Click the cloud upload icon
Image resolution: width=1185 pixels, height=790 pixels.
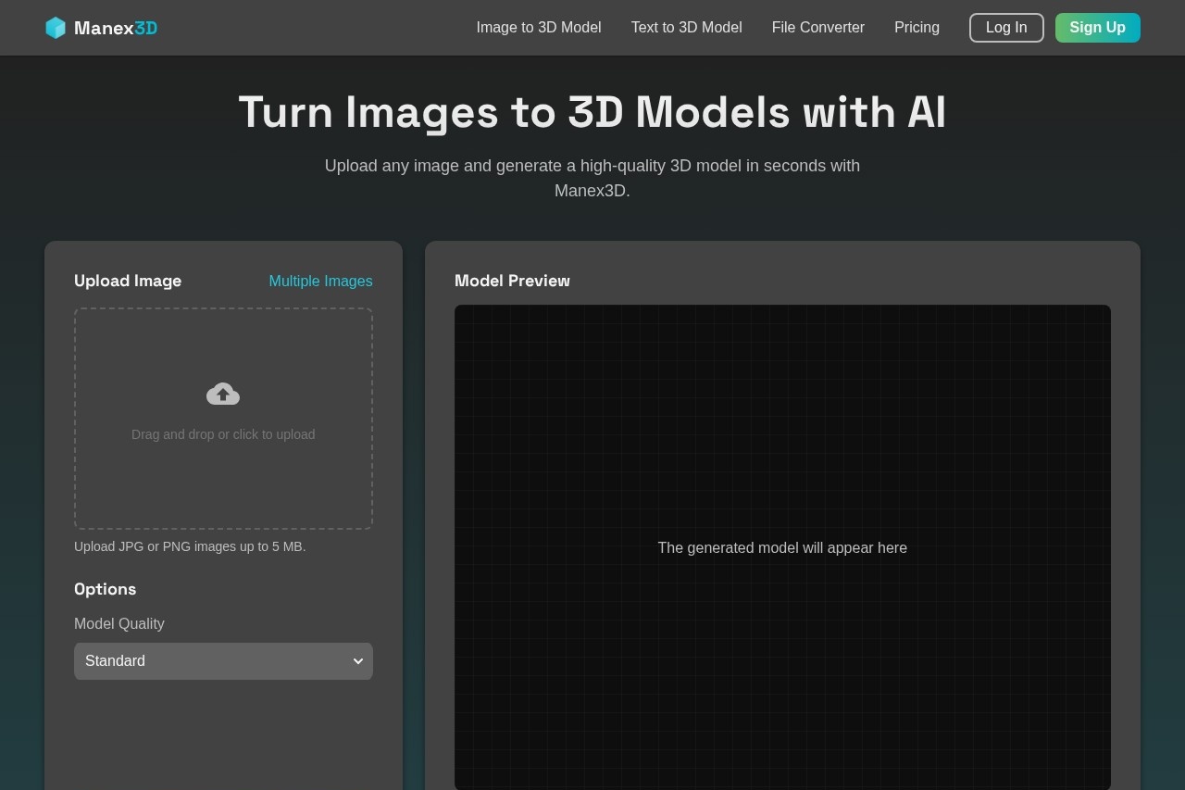223,393
